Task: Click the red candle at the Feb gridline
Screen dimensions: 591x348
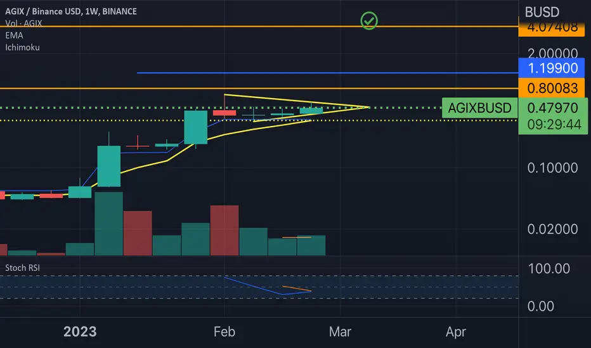Action: 224,113
